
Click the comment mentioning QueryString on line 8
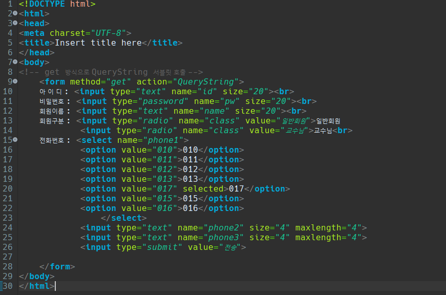[111, 72]
